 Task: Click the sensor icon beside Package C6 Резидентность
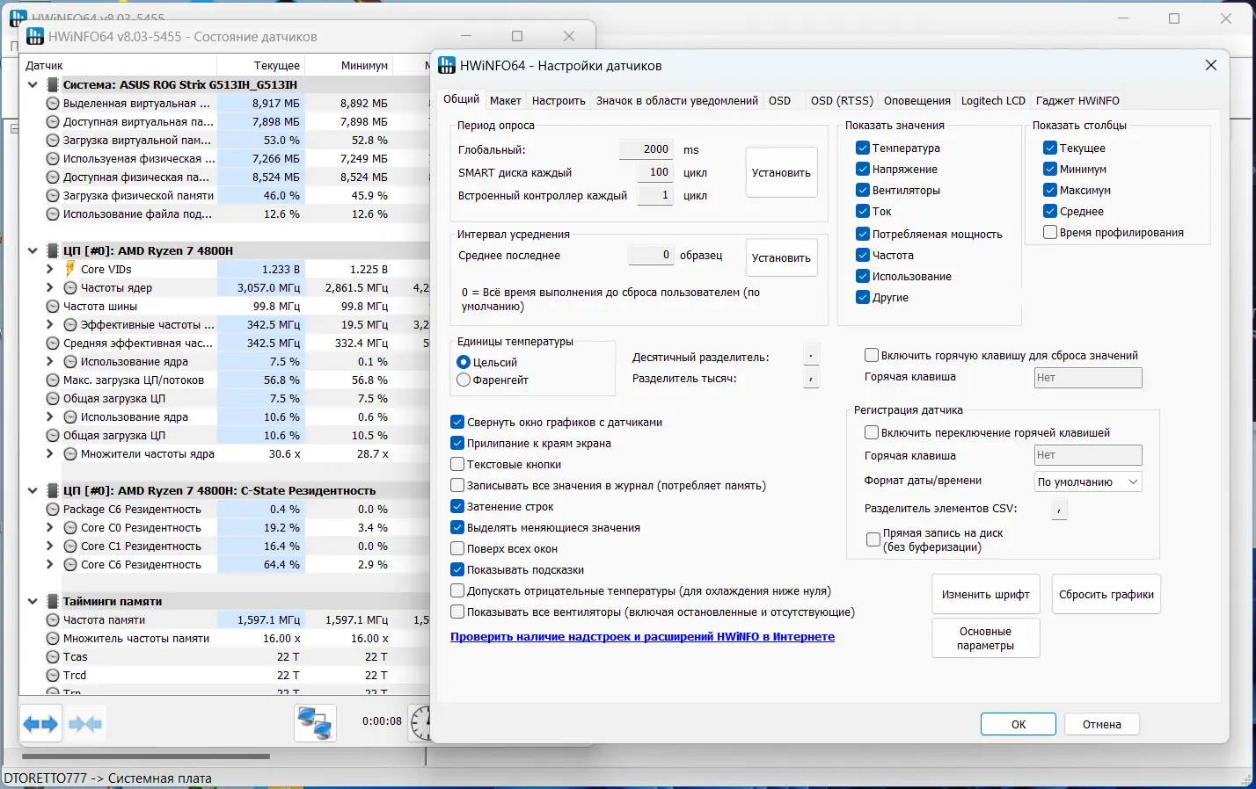tap(53, 510)
